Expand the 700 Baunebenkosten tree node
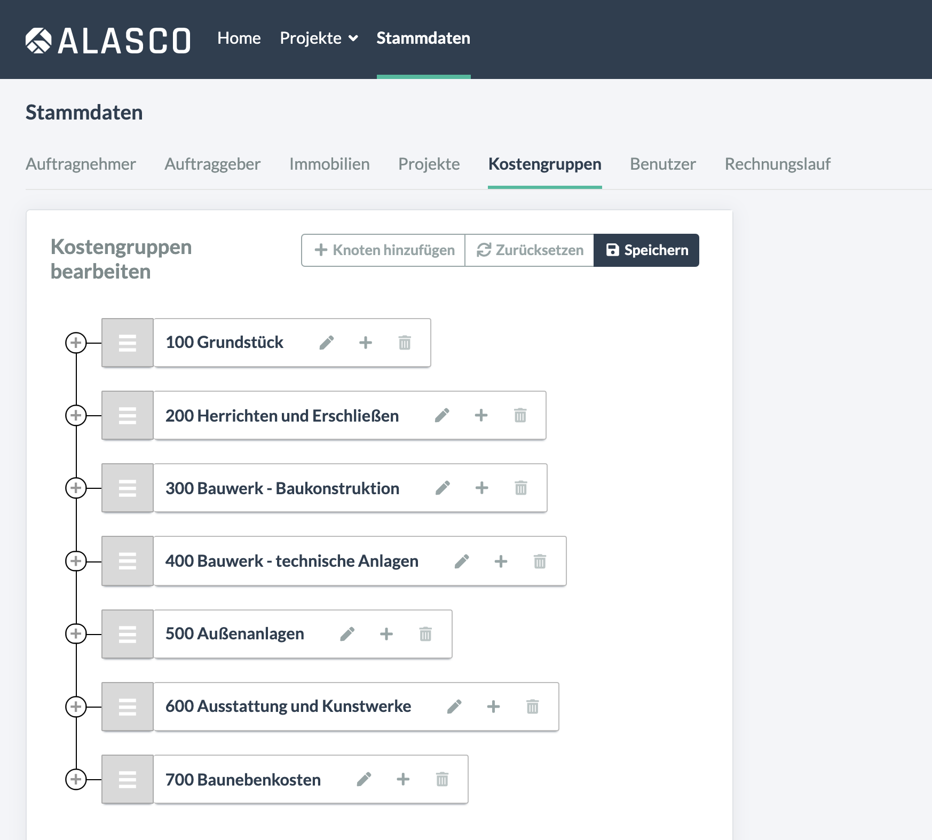Image resolution: width=932 pixels, height=840 pixels. click(76, 779)
